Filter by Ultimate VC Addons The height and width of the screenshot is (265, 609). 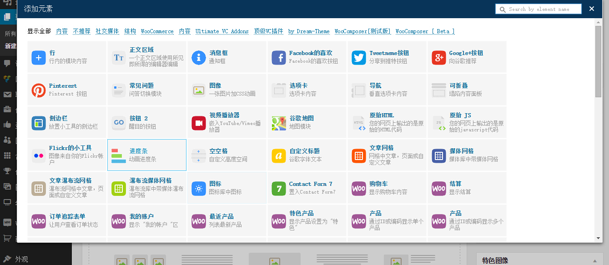click(222, 31)
